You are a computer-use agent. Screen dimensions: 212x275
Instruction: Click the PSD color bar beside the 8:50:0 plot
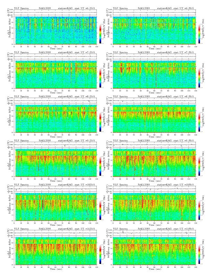[x=200, y=122]
